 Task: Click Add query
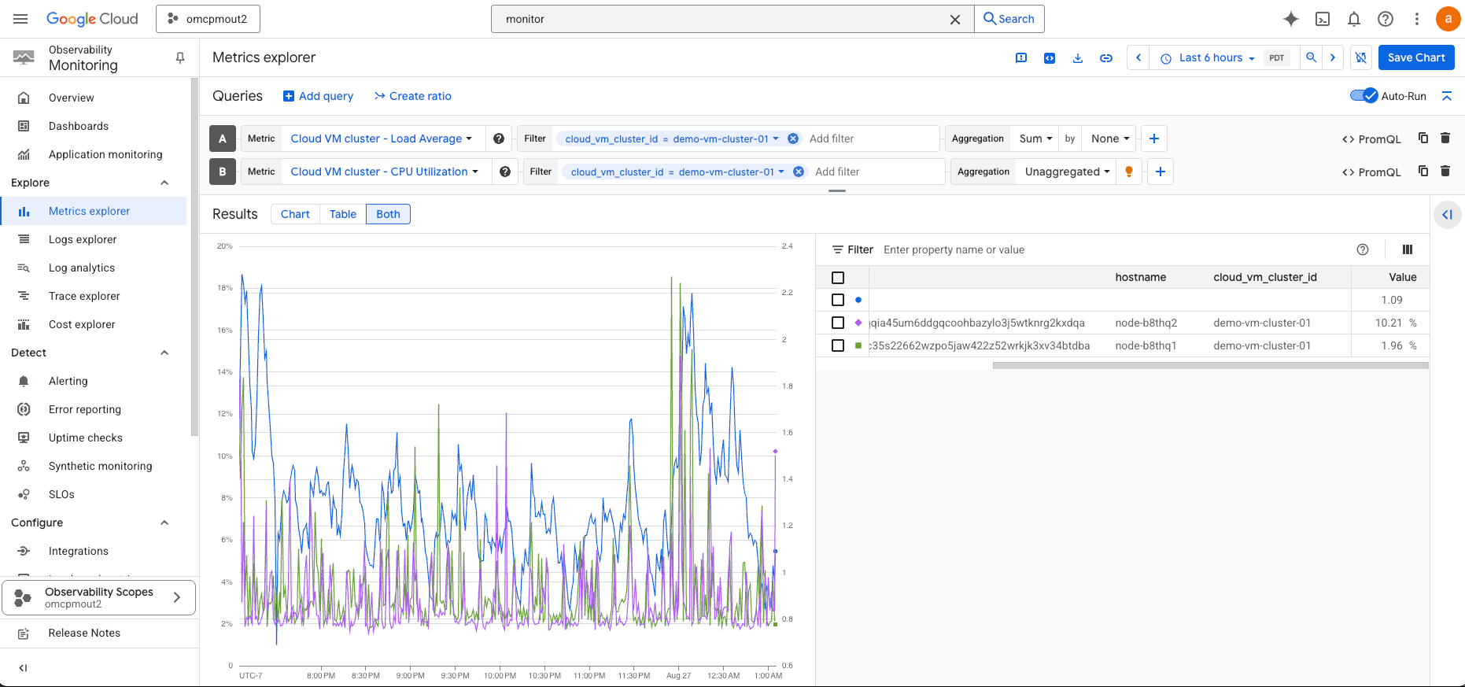click(x=318, y=96)
